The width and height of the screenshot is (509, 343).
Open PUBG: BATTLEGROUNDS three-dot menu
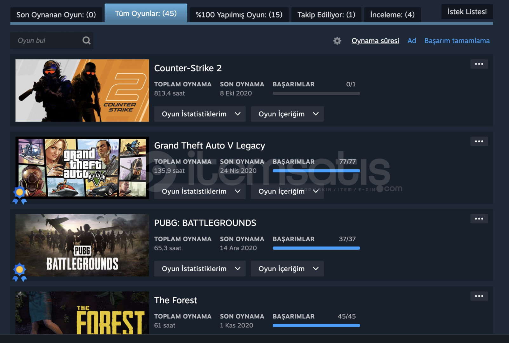point(479,219)
